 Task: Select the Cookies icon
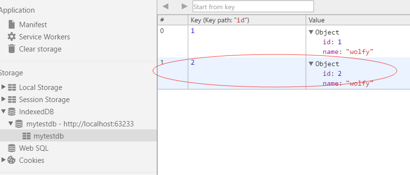point(12,160)
